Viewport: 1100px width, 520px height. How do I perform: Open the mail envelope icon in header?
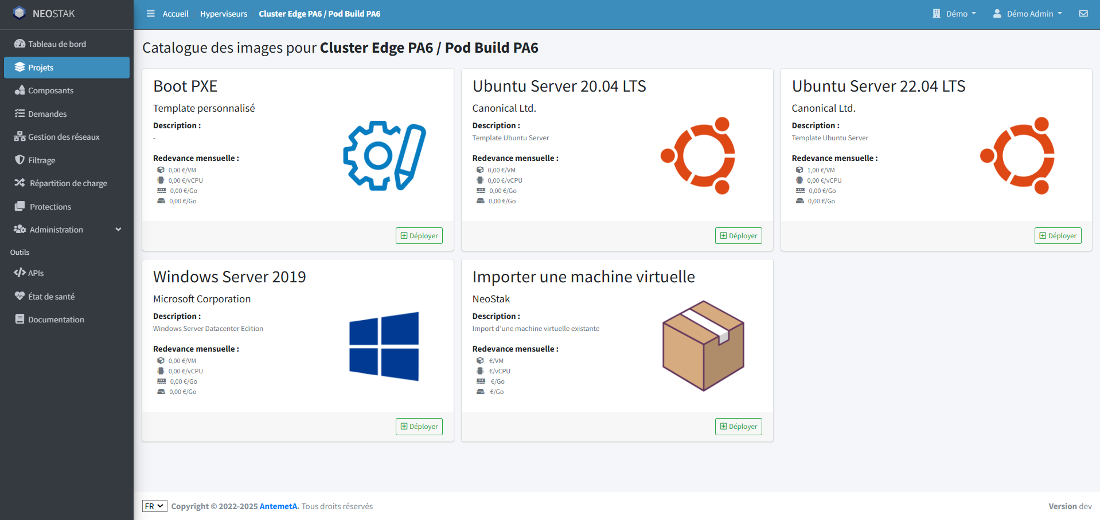[1083, 14]
